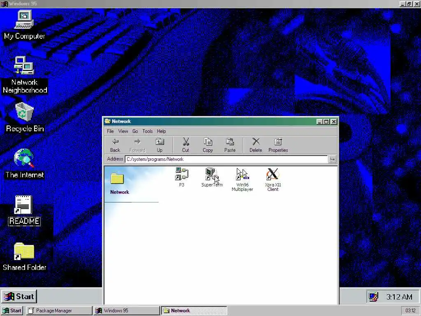
Task: Open the Go menu
Action: pos(135,131)
